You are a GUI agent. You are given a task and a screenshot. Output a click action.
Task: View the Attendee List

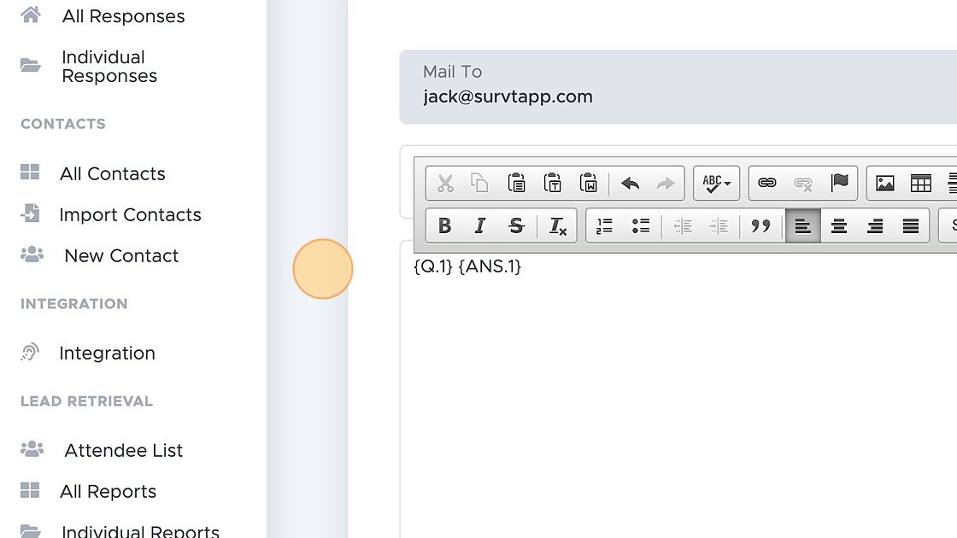click(123, 450)
